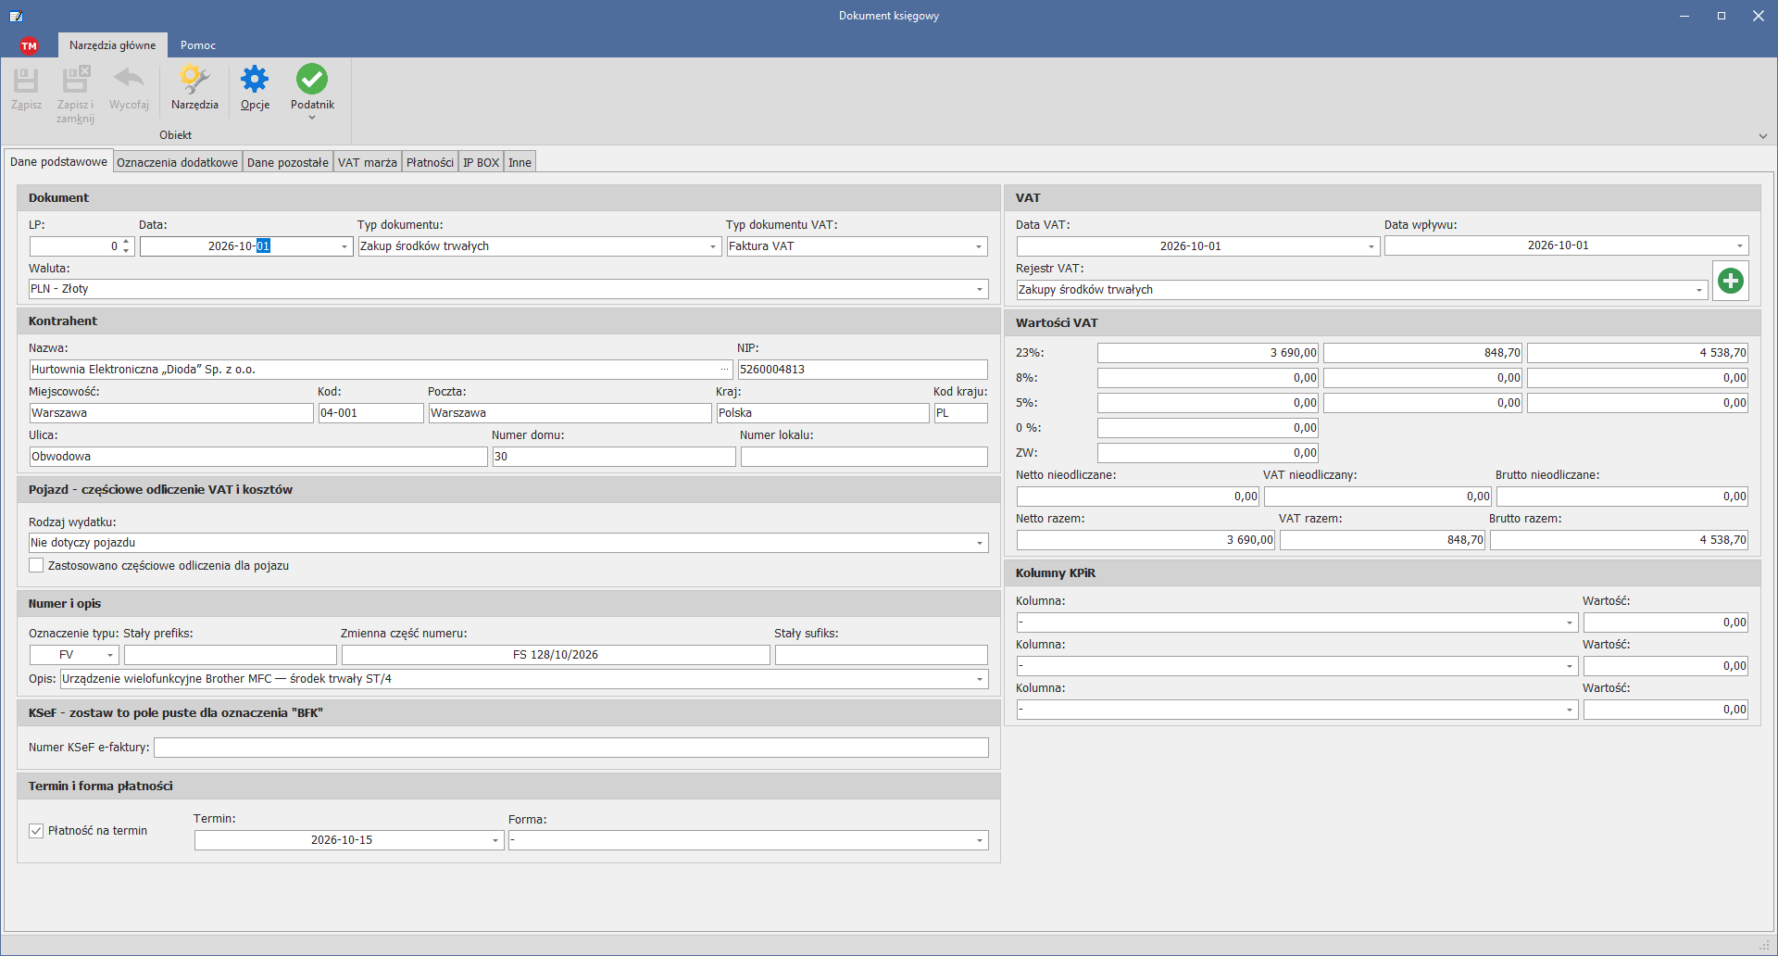The image size is (1778, 956).
Task: Click the green plus button next to Rejestr VAT
Action: pyautogui.click(x=1731, y=281)
